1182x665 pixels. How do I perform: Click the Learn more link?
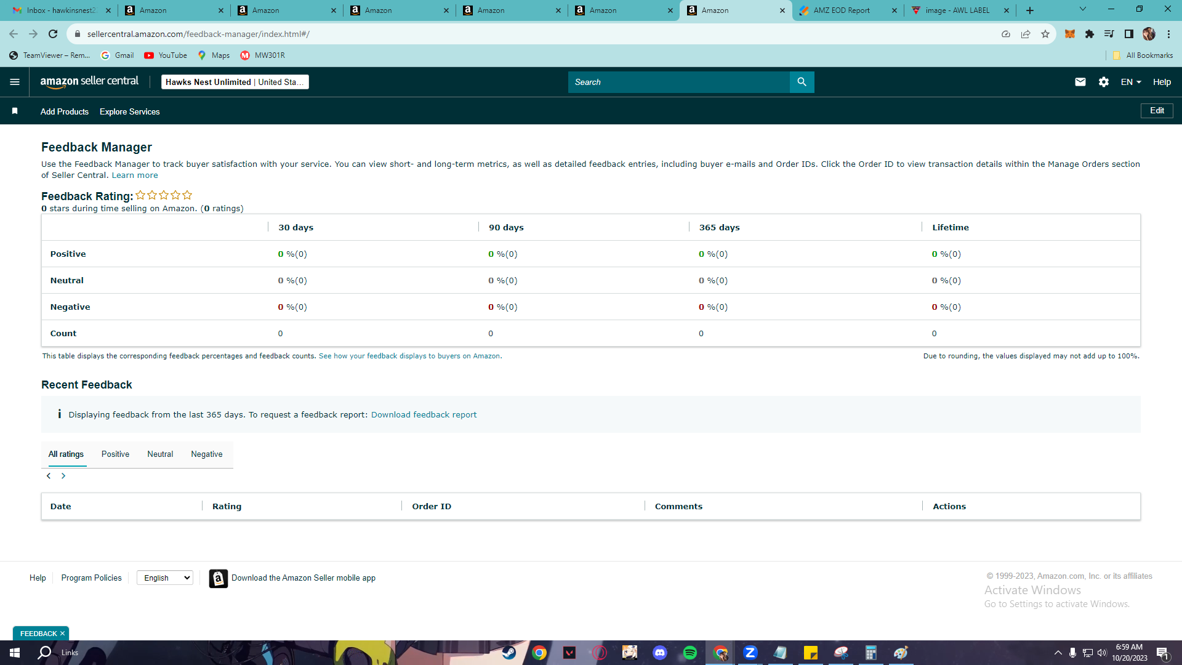(x=135, y=175)
